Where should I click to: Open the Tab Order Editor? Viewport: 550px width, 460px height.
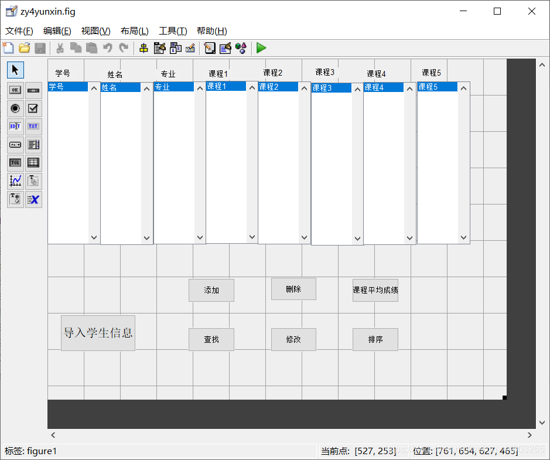point(175,47)
